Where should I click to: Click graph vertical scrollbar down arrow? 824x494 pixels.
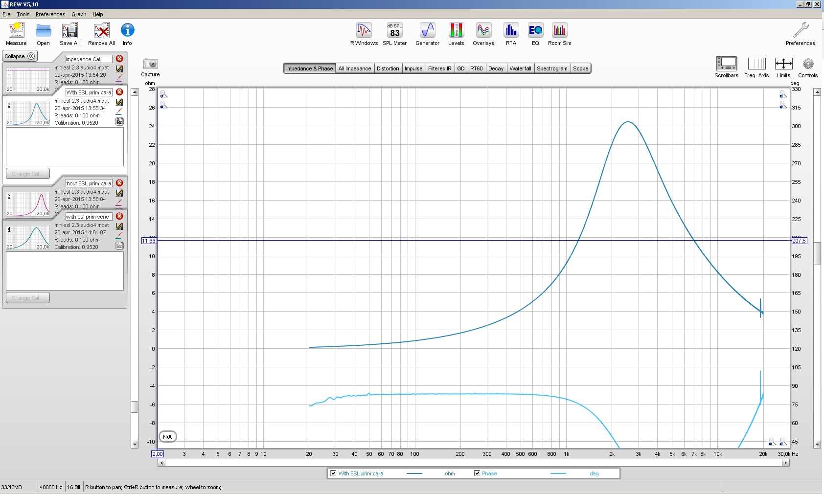point(817,444)
